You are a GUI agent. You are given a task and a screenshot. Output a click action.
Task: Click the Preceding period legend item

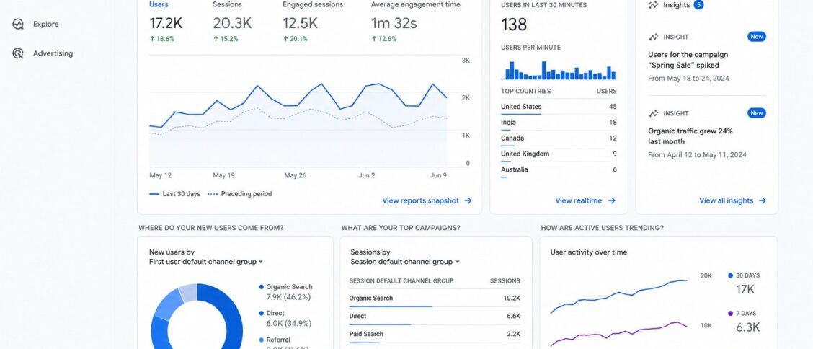click(x=239, y=194)
